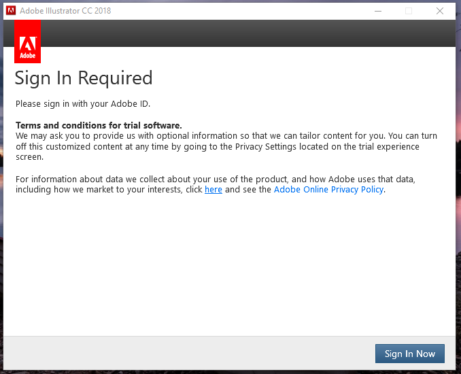The image size is (461, 374).
Task: Click the red Adobe logo
Action: pyautogui.click(x=27, y=41)
